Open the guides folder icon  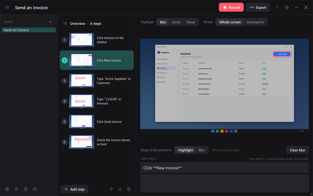(x=35, y=189)
